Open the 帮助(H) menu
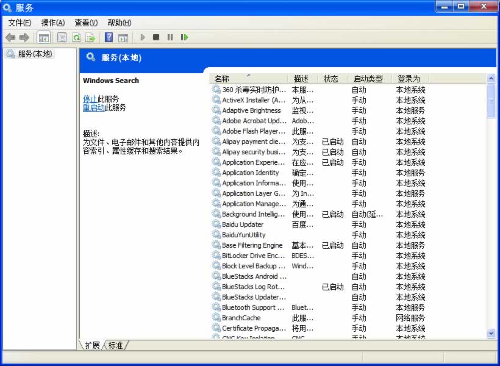The width and height of the screenshot is (500, 366). tap(120, 23)
